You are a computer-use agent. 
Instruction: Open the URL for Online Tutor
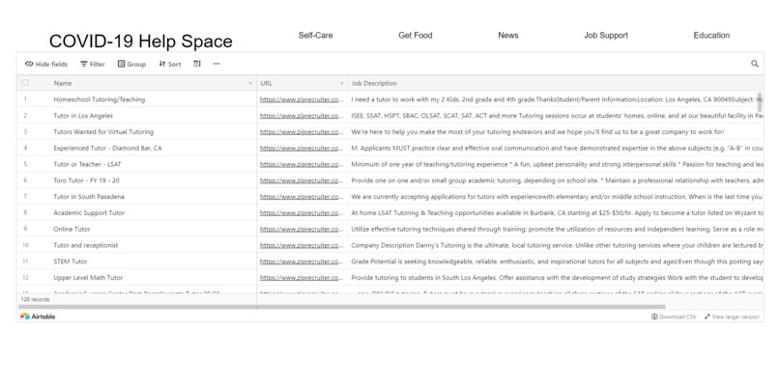[302, 229]
